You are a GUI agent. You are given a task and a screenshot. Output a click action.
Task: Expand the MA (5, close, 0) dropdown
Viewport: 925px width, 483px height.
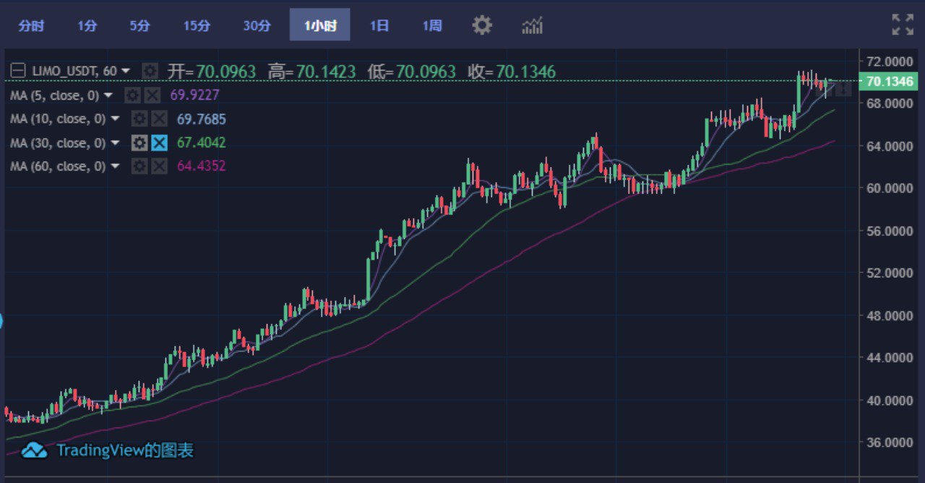click(x=108, y=95)
